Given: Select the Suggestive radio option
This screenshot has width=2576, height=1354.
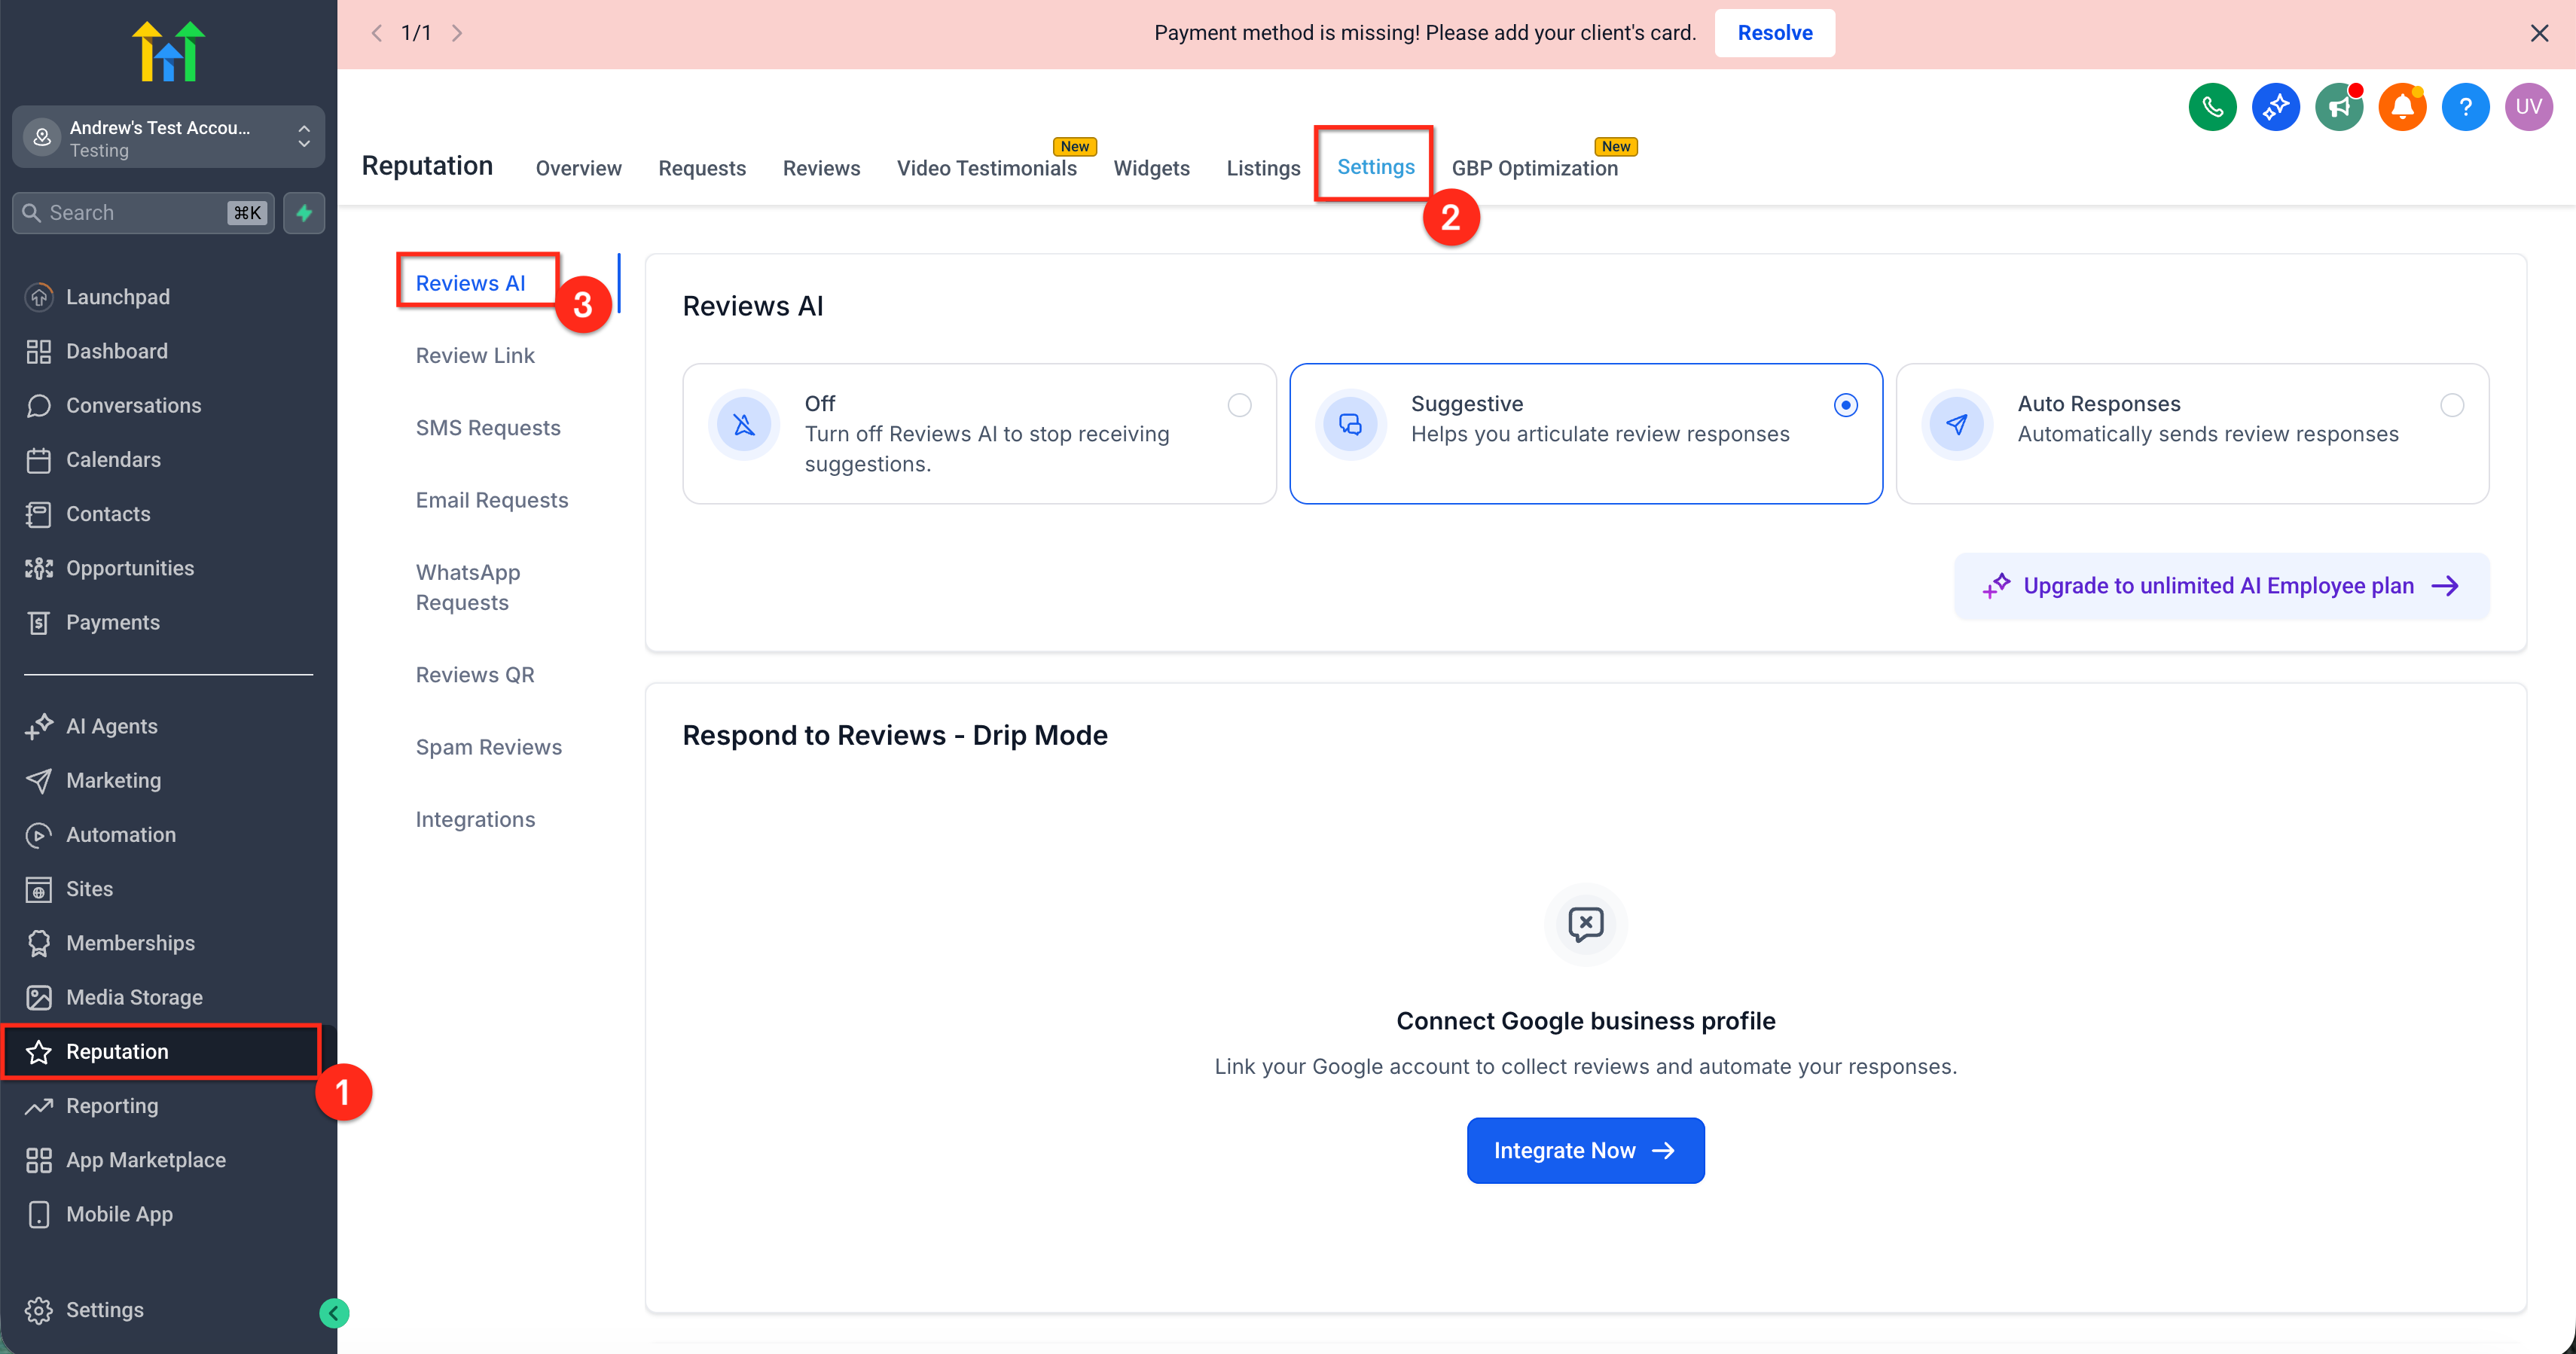Looking at the screenshot, I should click(x=1845, y=405).
